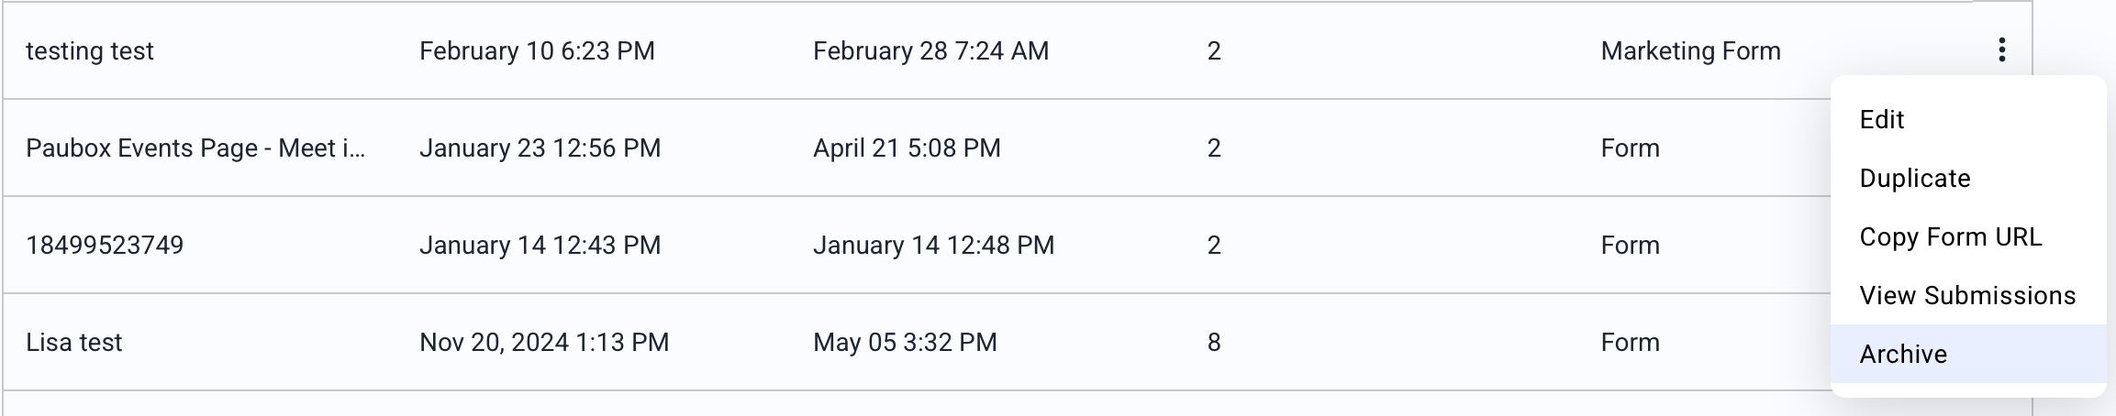Open the 'Lisa test' form
Screen dimensions: 2116x416
73,343
